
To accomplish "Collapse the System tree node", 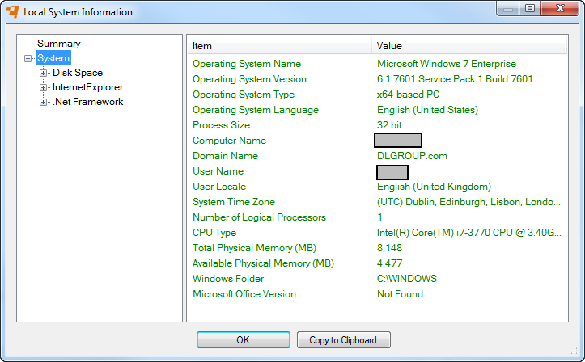I will click(x=28, y=58).
